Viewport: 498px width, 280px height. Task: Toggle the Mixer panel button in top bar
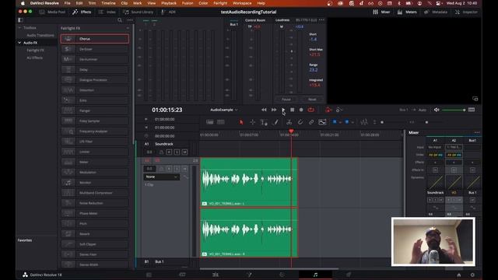pyautogui.click(x=381, y=12)
